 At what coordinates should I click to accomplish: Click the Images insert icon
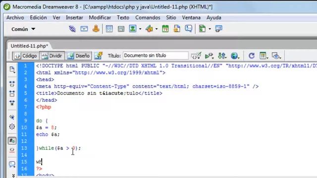(x=133, y=29)
